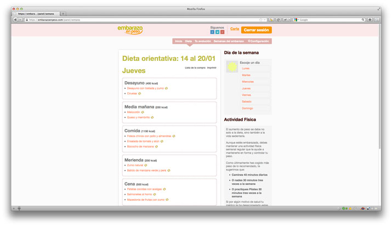The image size is (392, 226).
Task: Click the Google Plus icon under Síguenos
Action: click(x=222, y=32)
